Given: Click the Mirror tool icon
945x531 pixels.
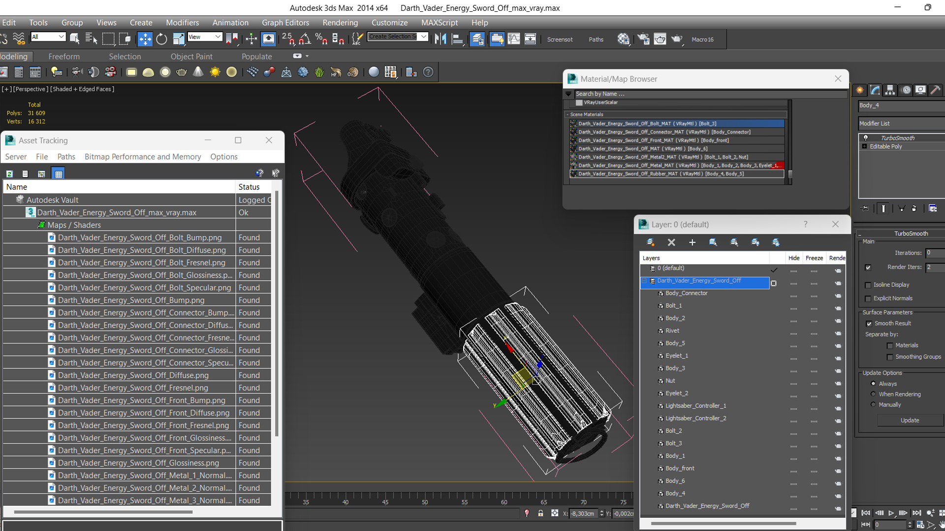Looking at the screenshot, I should point(441,39).
